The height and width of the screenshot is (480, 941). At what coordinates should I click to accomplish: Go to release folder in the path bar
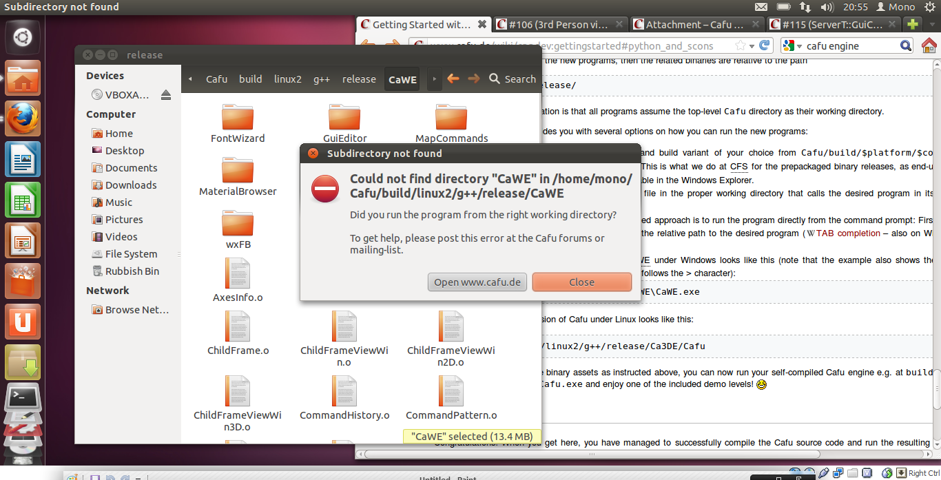(359, 79)
